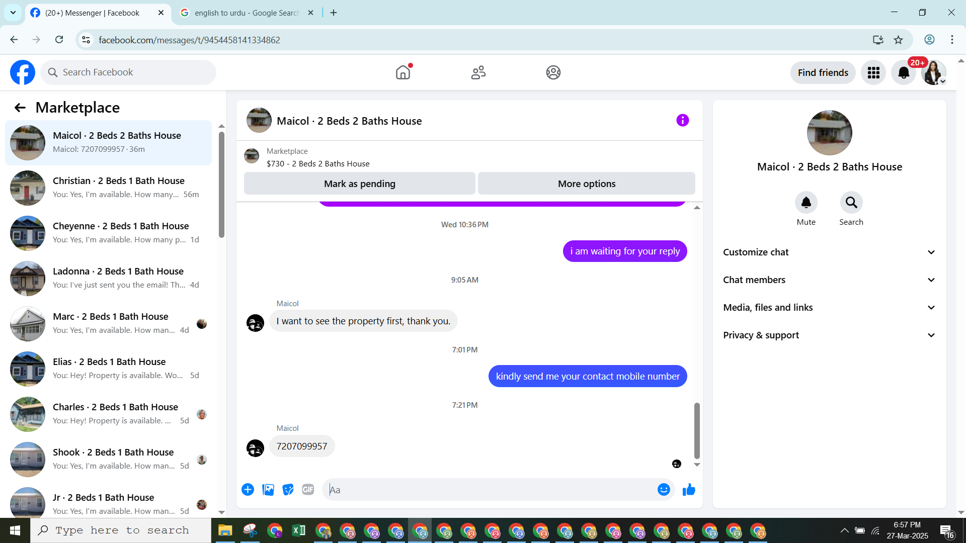Open the Elias 2 Beds 1 Bath House chat
Screen dimensions: 966x543
tap(108, 369)
